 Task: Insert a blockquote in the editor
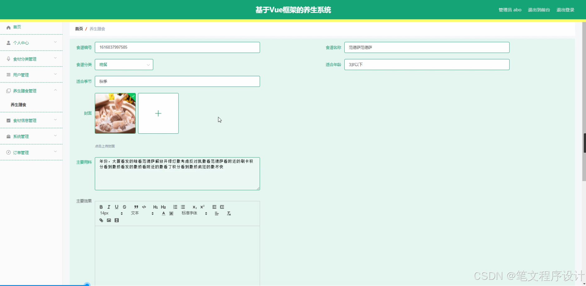click(x=136, y=207)
